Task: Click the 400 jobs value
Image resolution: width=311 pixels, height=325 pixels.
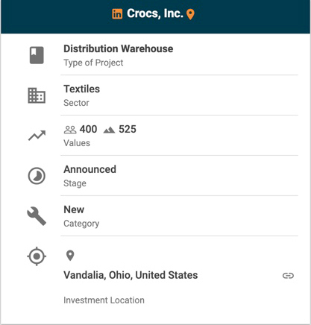Action: pos(88,130)
